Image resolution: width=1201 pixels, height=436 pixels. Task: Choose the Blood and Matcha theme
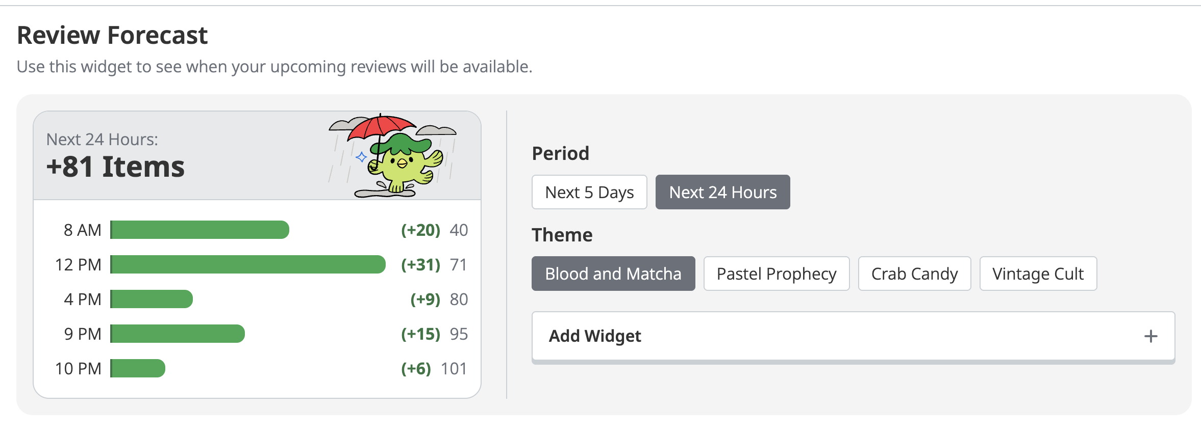coord(613,274)
